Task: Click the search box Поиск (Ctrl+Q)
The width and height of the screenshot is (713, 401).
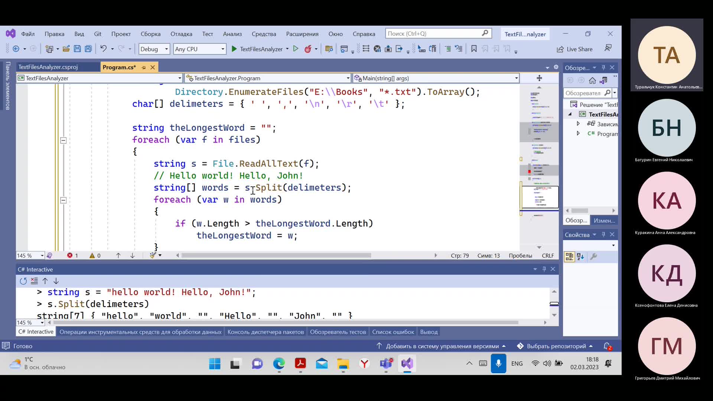Action: (x=438, y=33)
